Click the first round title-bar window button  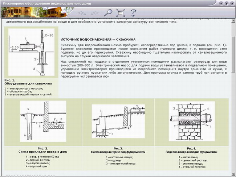[x=221, y=4]
